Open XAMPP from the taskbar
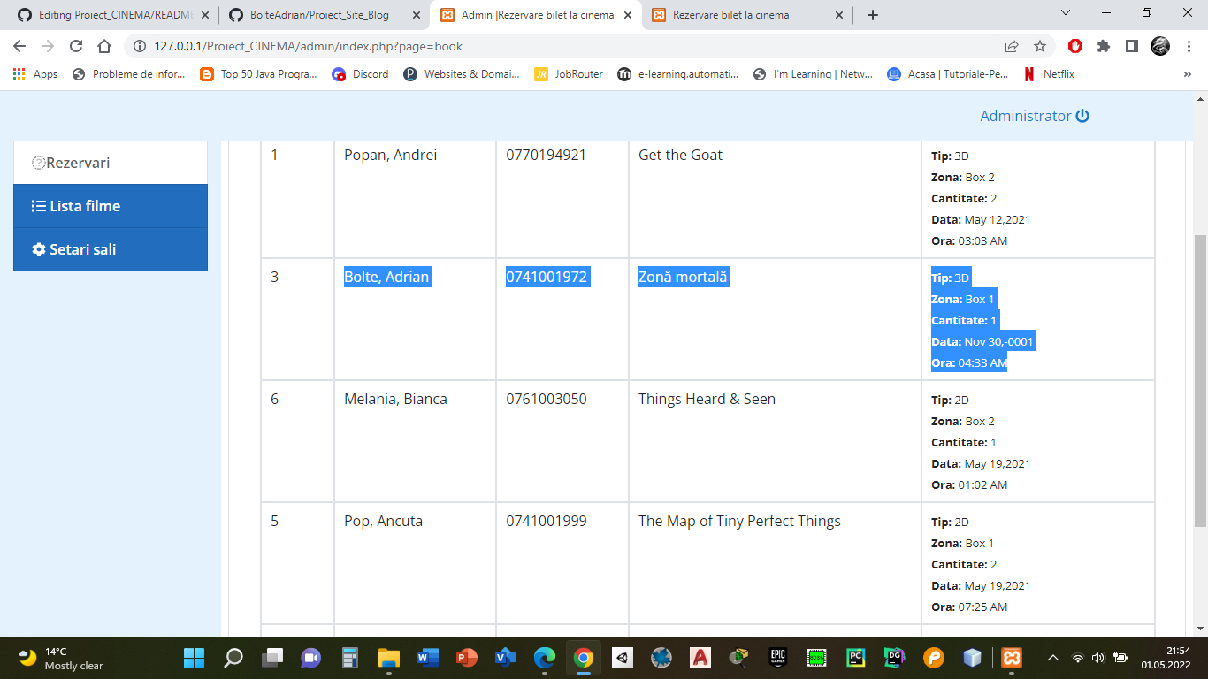The image size is (1208, 679). click(1012, 658)
